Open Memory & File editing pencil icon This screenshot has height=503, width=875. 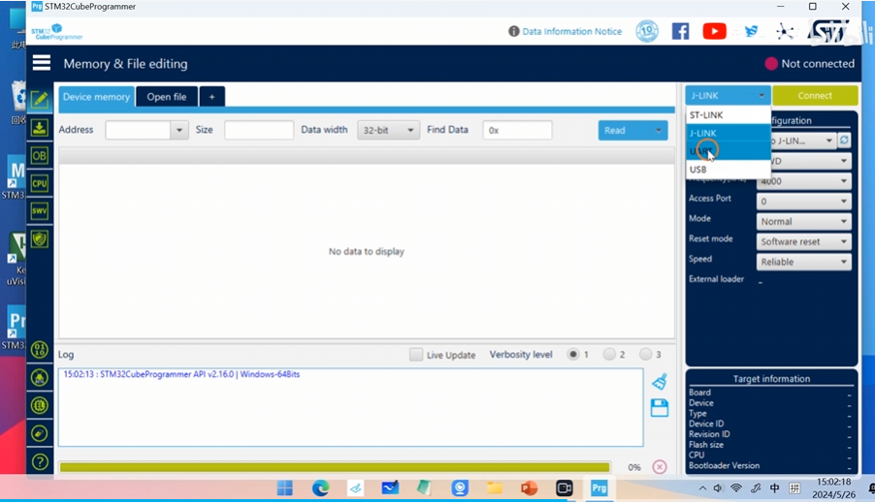point(40,100)
